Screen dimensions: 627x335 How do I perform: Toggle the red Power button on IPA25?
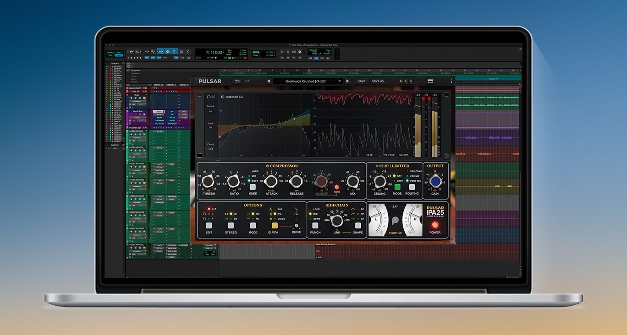click(x=435, y=225)
